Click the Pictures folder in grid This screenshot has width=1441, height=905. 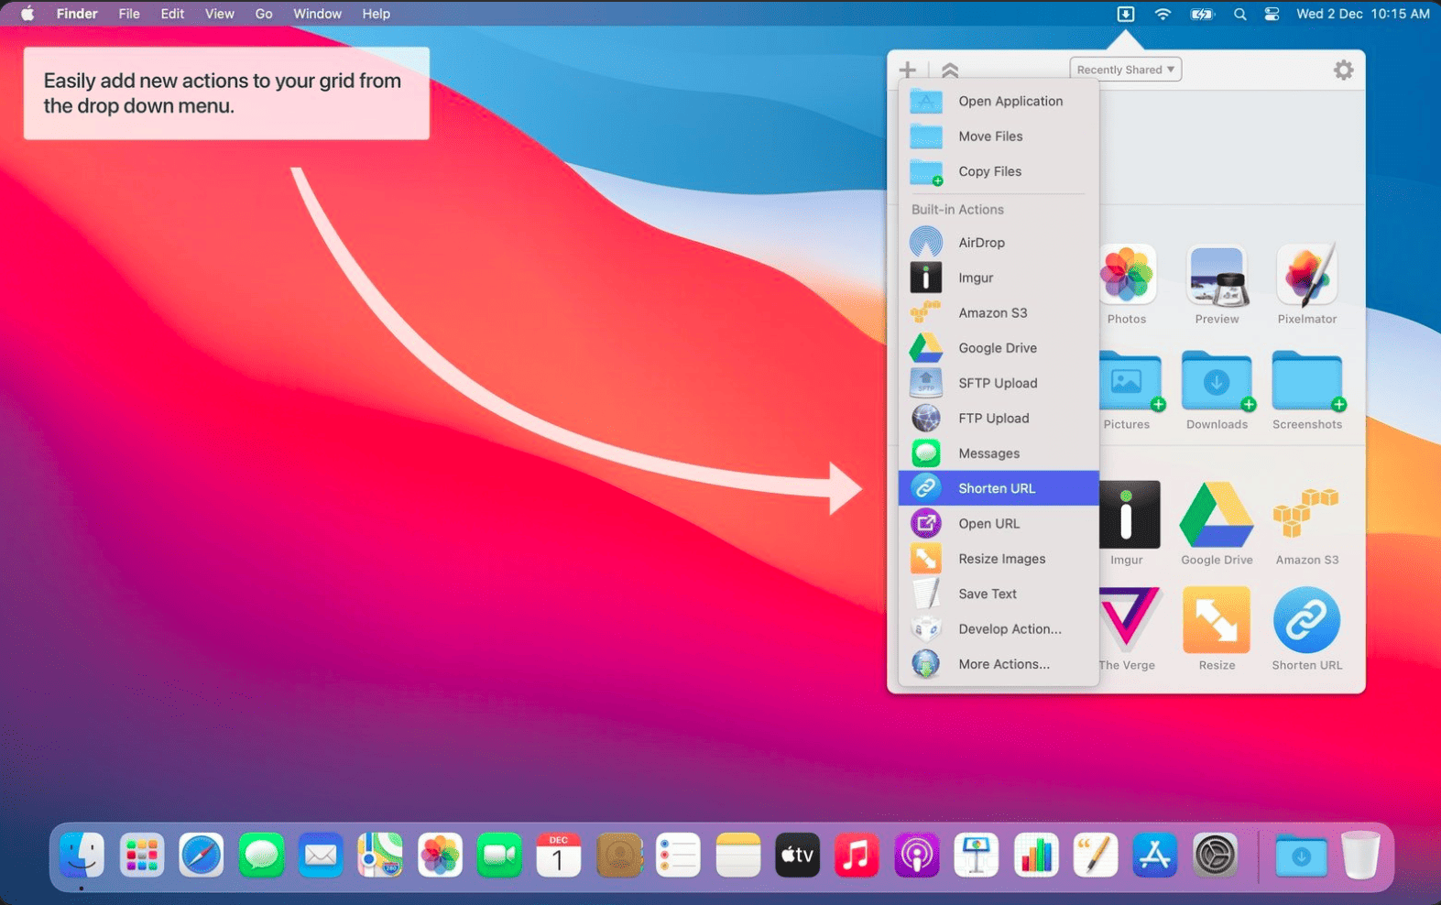click(x=1130, y=381)
